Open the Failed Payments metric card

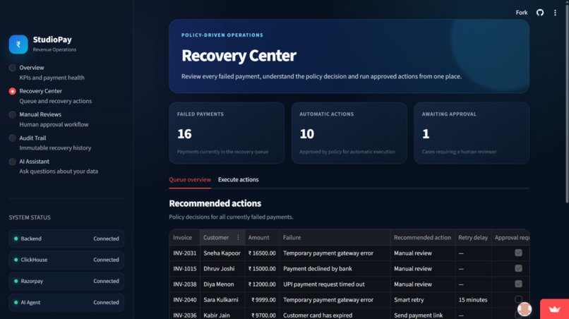[x=227, y=133]
